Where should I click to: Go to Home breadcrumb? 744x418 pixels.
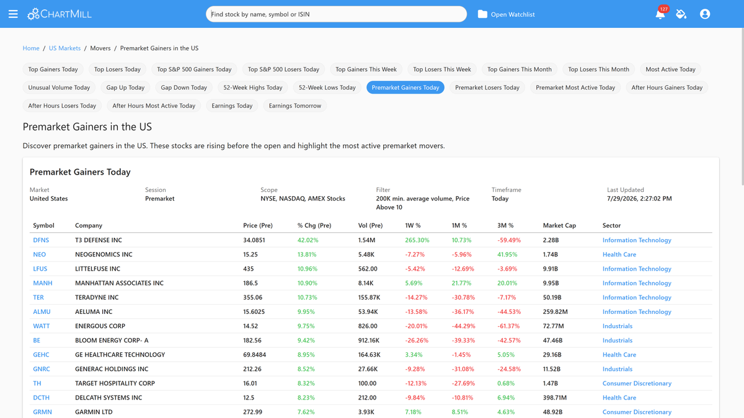(31, 48)
